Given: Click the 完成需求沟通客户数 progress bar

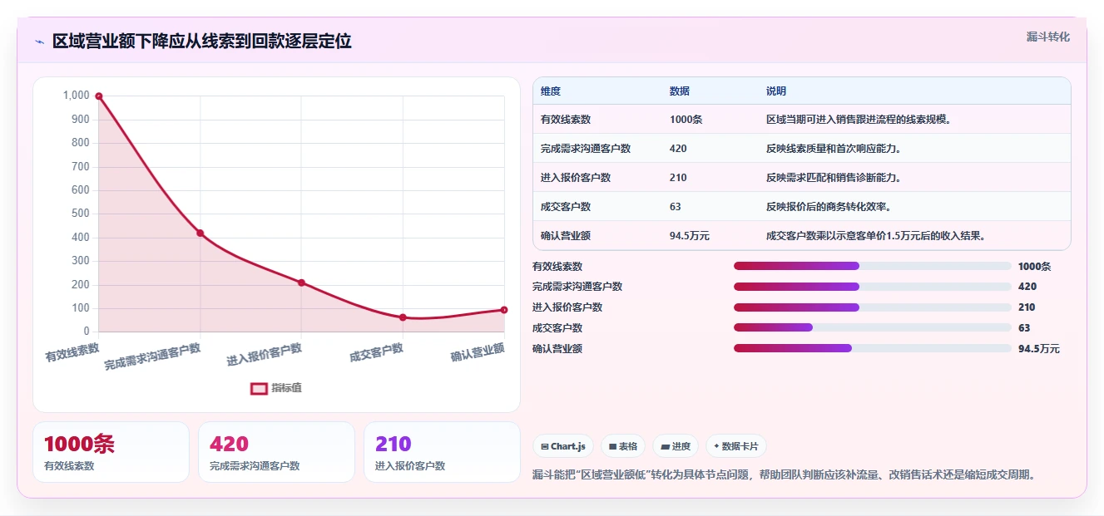Looking at the screenshot, I should tap(872, 287).
